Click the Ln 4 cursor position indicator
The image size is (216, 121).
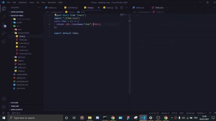pos(154,113)
